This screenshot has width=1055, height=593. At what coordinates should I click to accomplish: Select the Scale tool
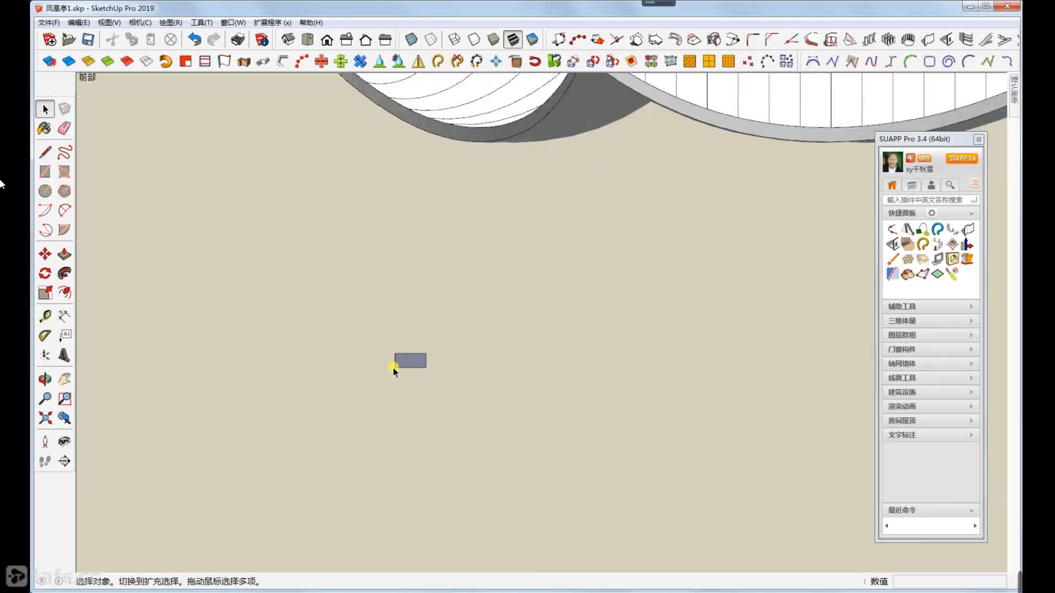(x=45, y=293)
